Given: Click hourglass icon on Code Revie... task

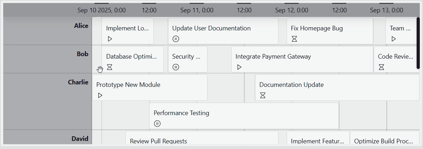Looking at the screenshot, I should 381,67.
